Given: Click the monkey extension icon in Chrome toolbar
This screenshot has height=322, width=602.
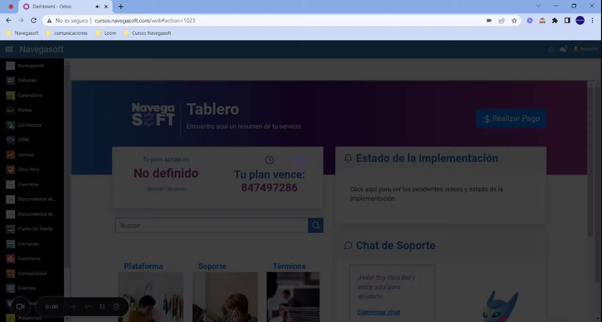Looking at the screenshot, I should tap(542, 21).
